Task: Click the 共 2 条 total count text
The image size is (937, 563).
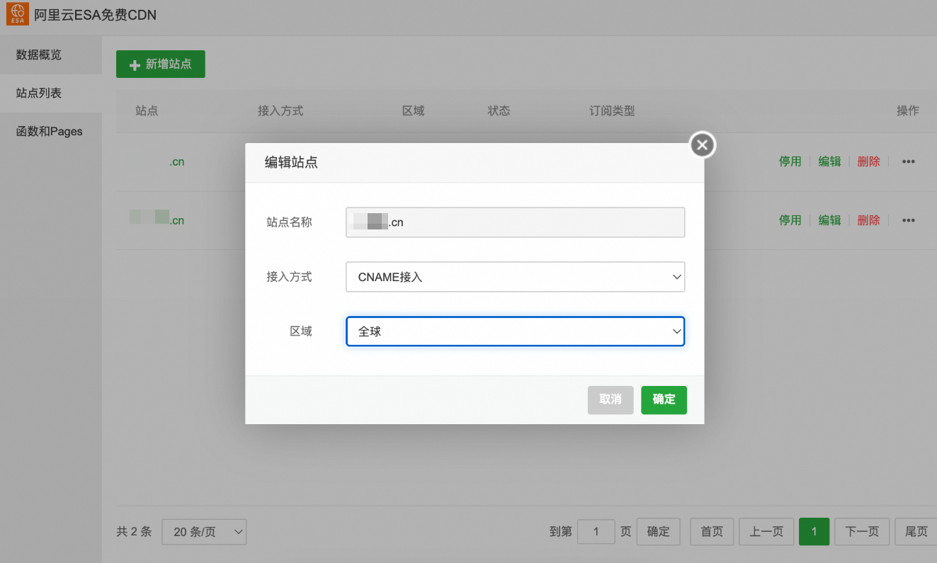Action: [134, 532]
